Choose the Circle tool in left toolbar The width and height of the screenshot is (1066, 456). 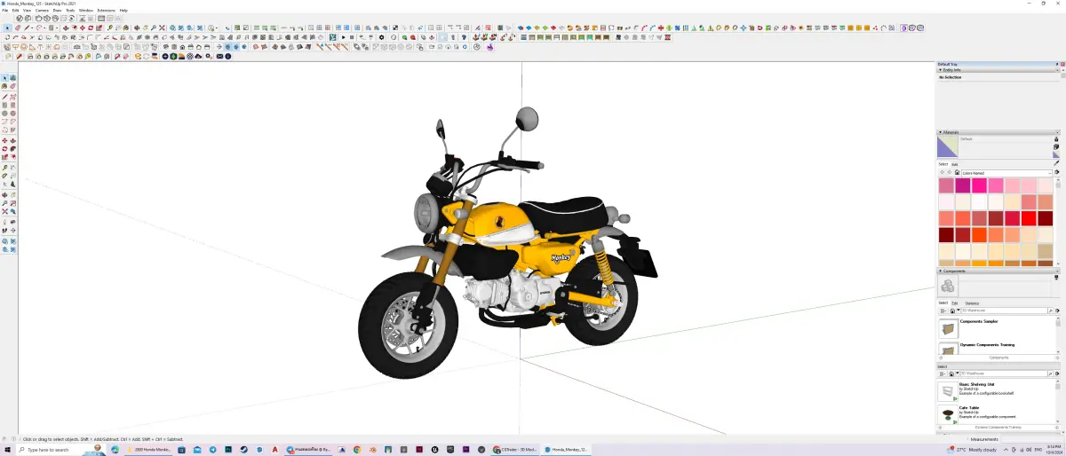click(4, 114)
